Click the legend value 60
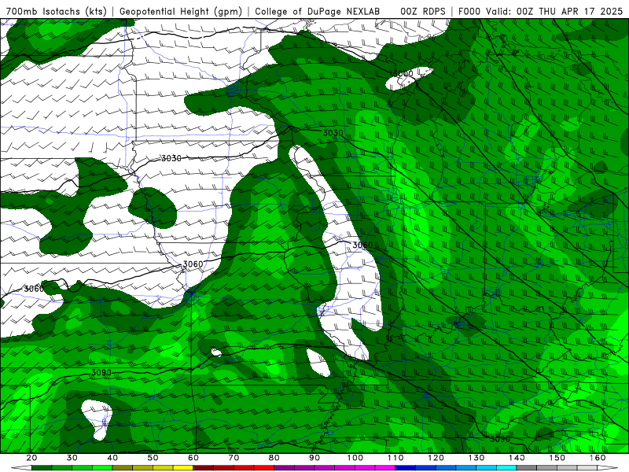 [193, 458]
